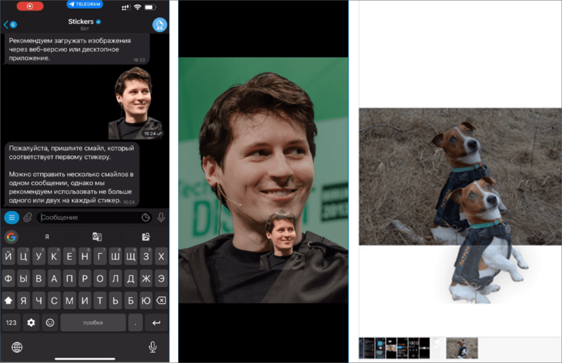Screen dimensions: 562x363
Task: Tap the Й key
Action: (8, 256)
